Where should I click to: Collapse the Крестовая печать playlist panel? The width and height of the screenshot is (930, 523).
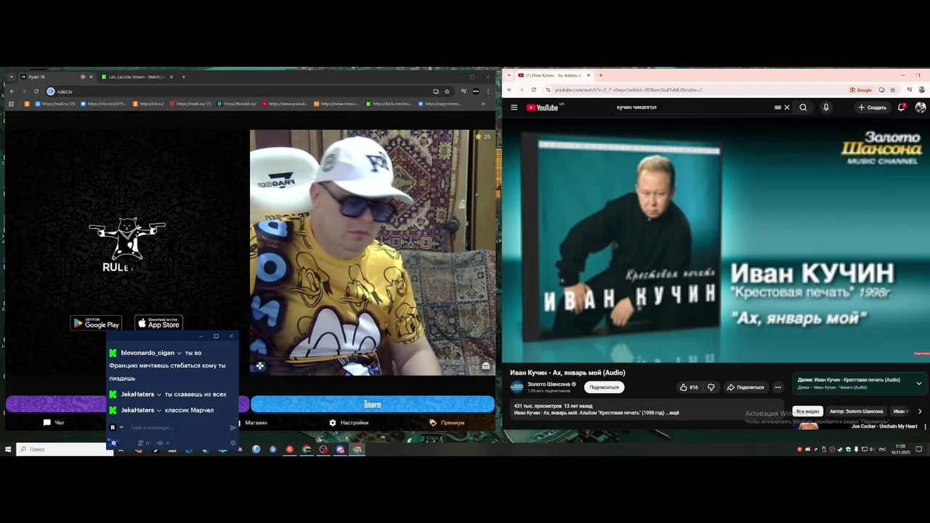pos(918,384)
